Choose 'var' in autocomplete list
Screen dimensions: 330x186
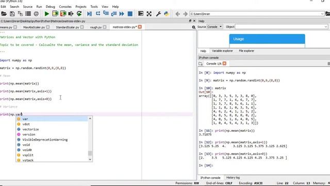click(52, 119)
